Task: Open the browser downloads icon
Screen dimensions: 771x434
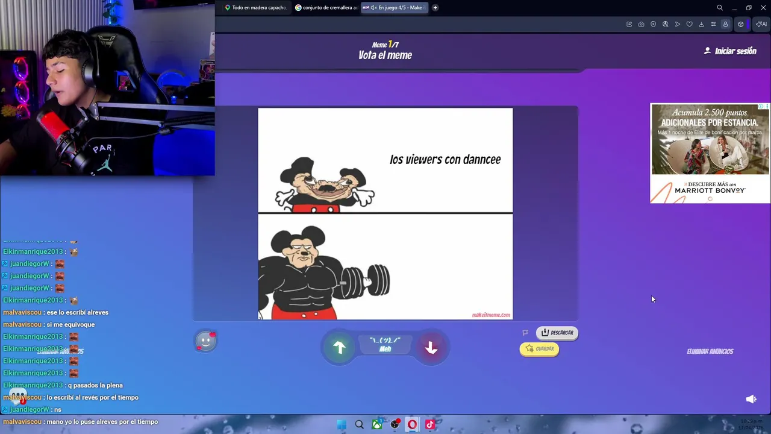Action: (701, 24)
